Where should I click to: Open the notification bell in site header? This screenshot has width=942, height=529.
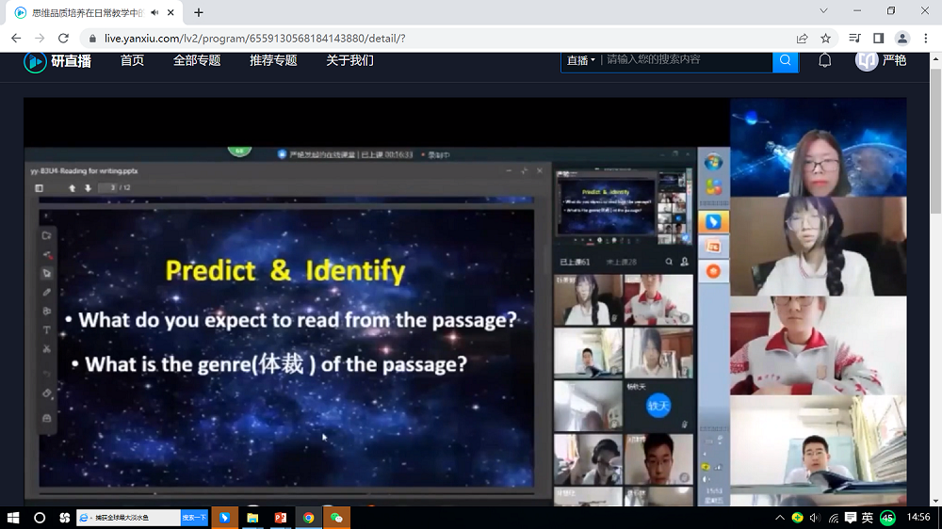click(x=824, y=60)
